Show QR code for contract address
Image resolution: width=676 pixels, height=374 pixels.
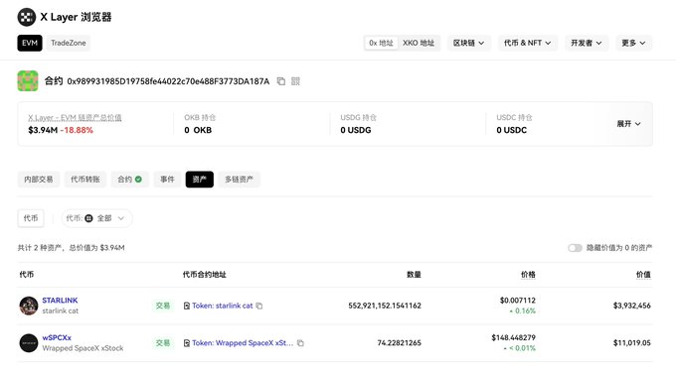click(295, 81)
